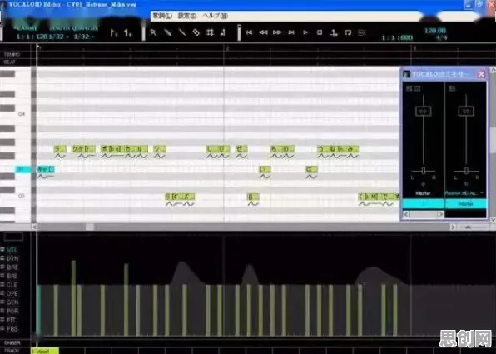This screenshot has width=496, height=354.
Task: Stop playback with the stop button
Action: [x=320, y=32]
